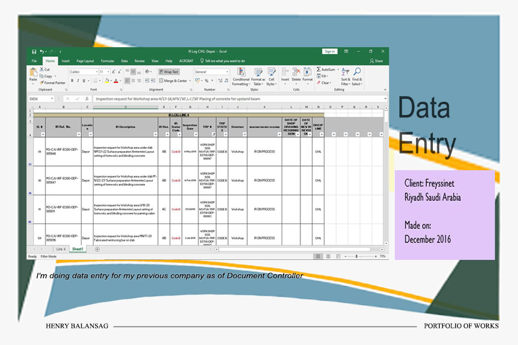Click the Insert Function fx icon
This screenshot has width=518, height=345.
(86, 99)
